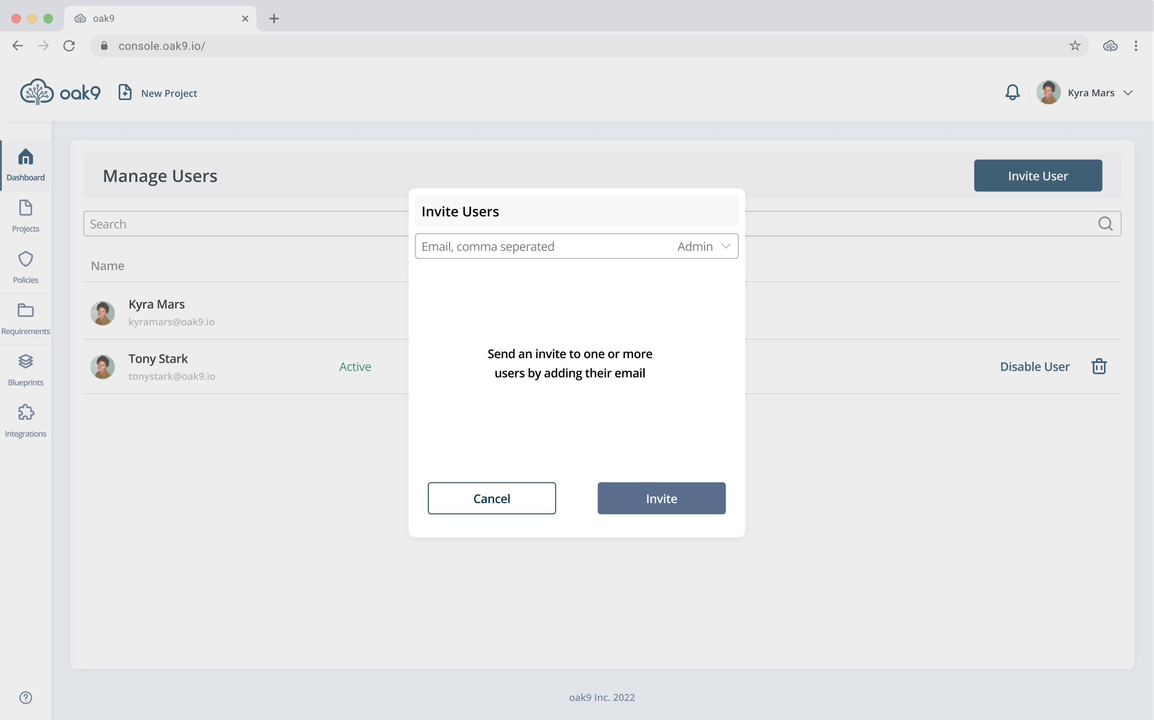
Task: Bookmark page with star icon
Action: pos(1075,46)
